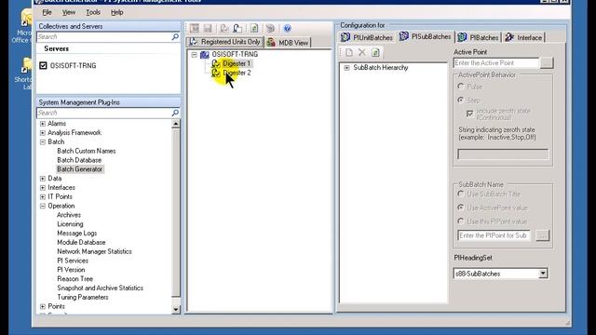
Task: Select Use this PIPoint value radio button
Action: 461,221
